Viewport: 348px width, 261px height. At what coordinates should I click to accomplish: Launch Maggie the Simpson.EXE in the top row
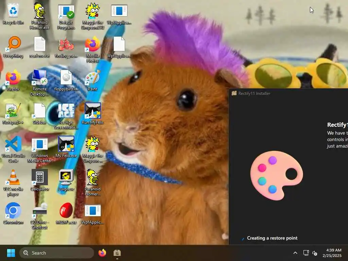pyautogui.click(x=92, y=16)
